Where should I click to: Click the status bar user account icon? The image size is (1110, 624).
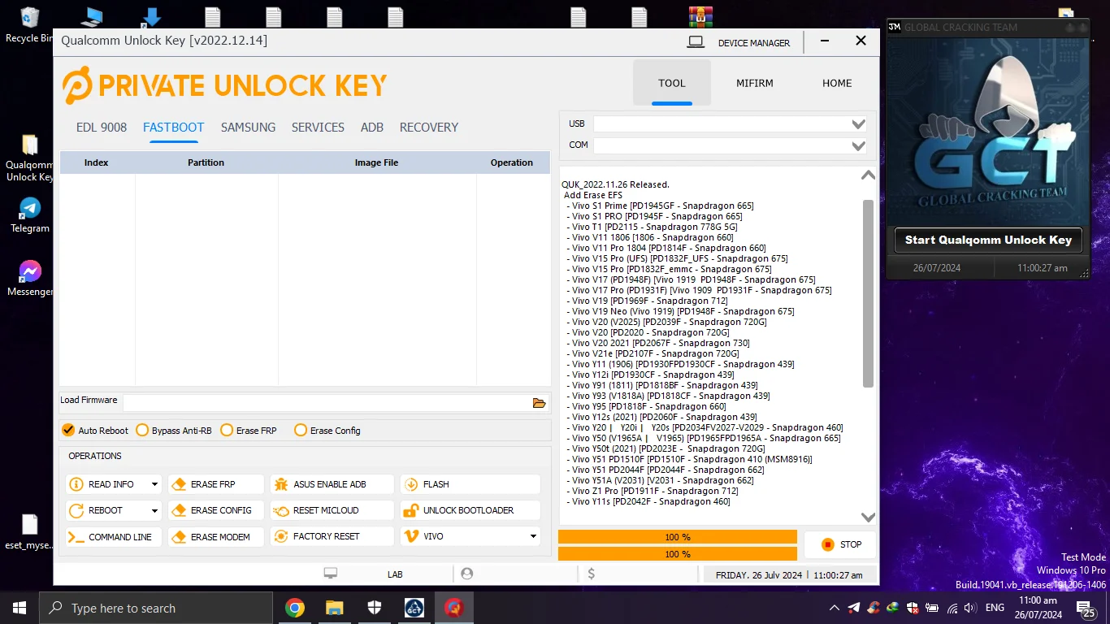point(466,574)
